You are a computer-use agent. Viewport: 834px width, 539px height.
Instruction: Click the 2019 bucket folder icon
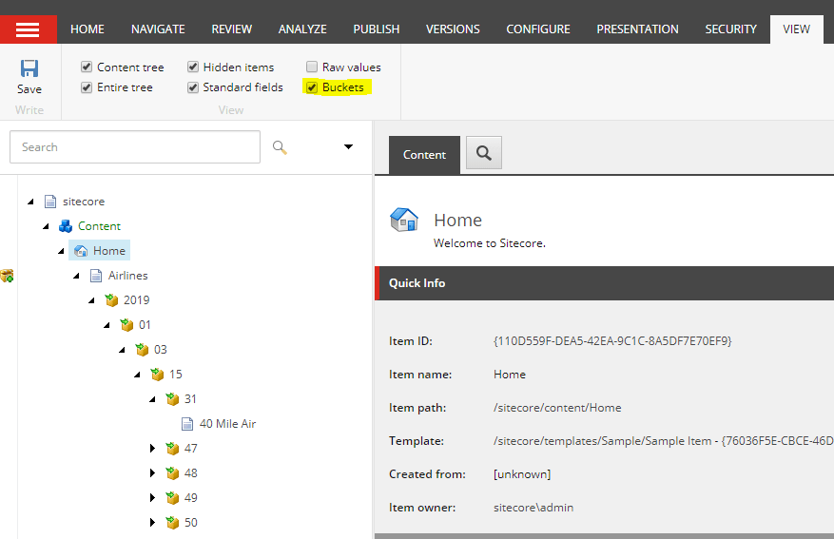tap(111, 300)
